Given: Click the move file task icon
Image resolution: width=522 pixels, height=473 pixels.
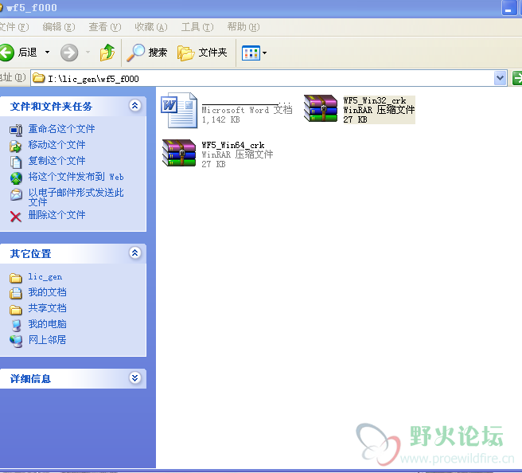Looking at the screenshot, I should click(16, 146).
